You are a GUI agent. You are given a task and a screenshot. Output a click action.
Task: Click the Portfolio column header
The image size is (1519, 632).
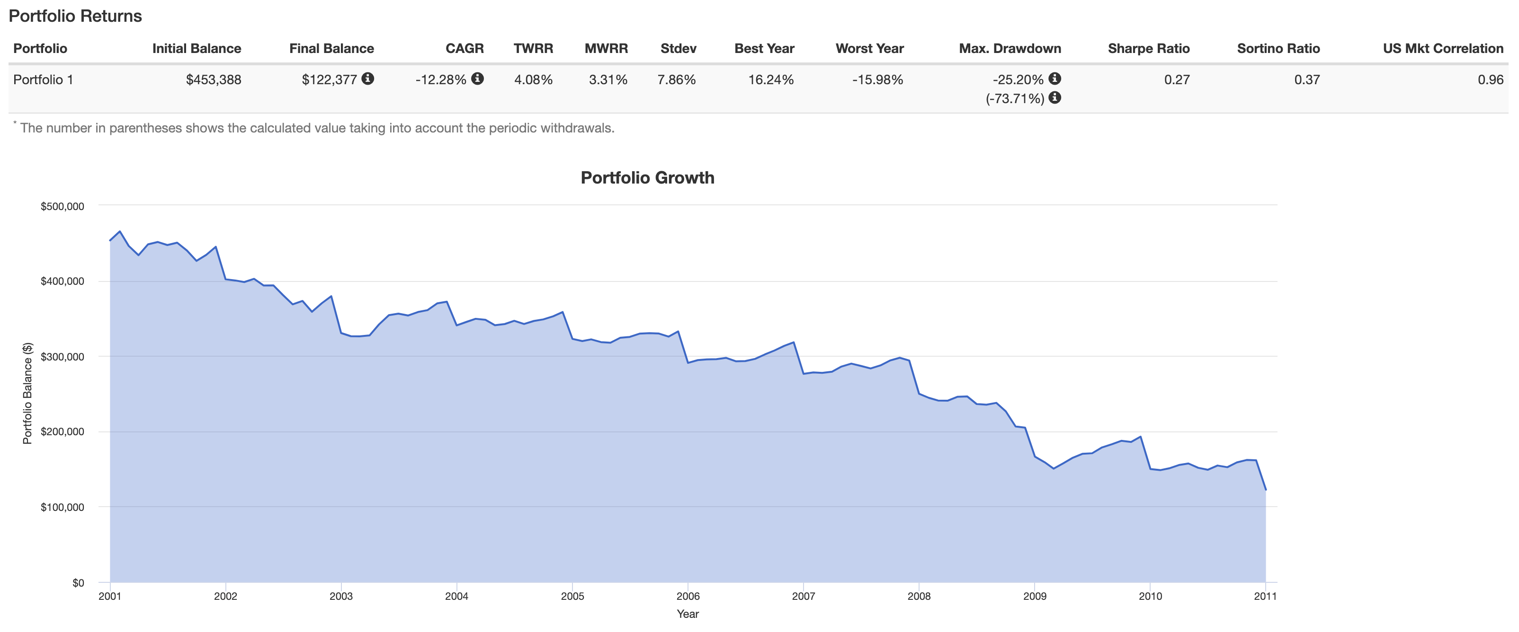coord(40,48)
